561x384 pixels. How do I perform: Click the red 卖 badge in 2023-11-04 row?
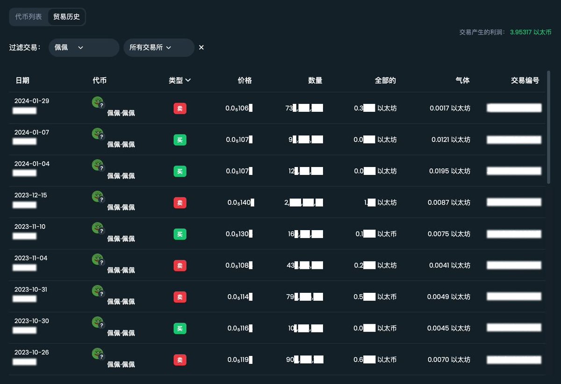[x=180, y=265]
